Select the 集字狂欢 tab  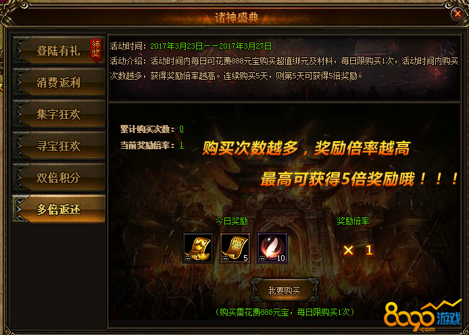[59, 114]
